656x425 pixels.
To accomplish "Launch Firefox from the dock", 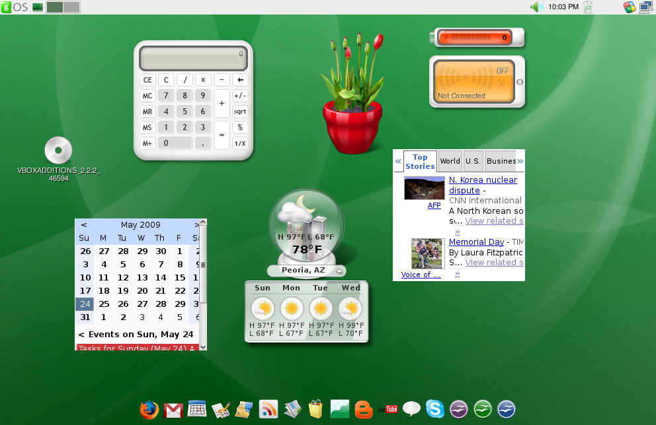I will tap(149, 410).
